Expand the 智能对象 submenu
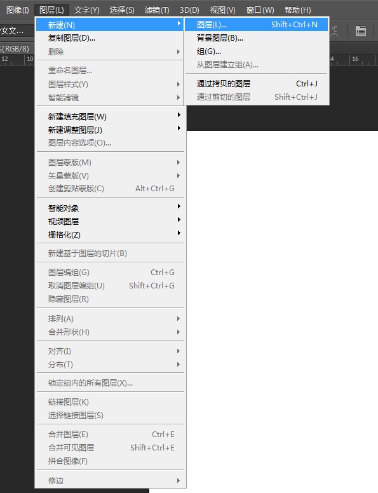This screenshot has width=378, height=493. click(x=110, y=208)
